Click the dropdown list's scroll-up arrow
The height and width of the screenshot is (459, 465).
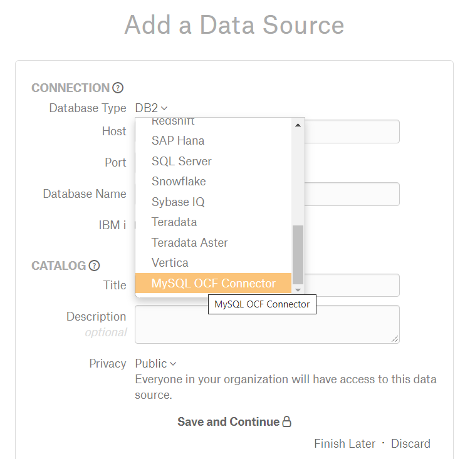[x=298, y=125]
